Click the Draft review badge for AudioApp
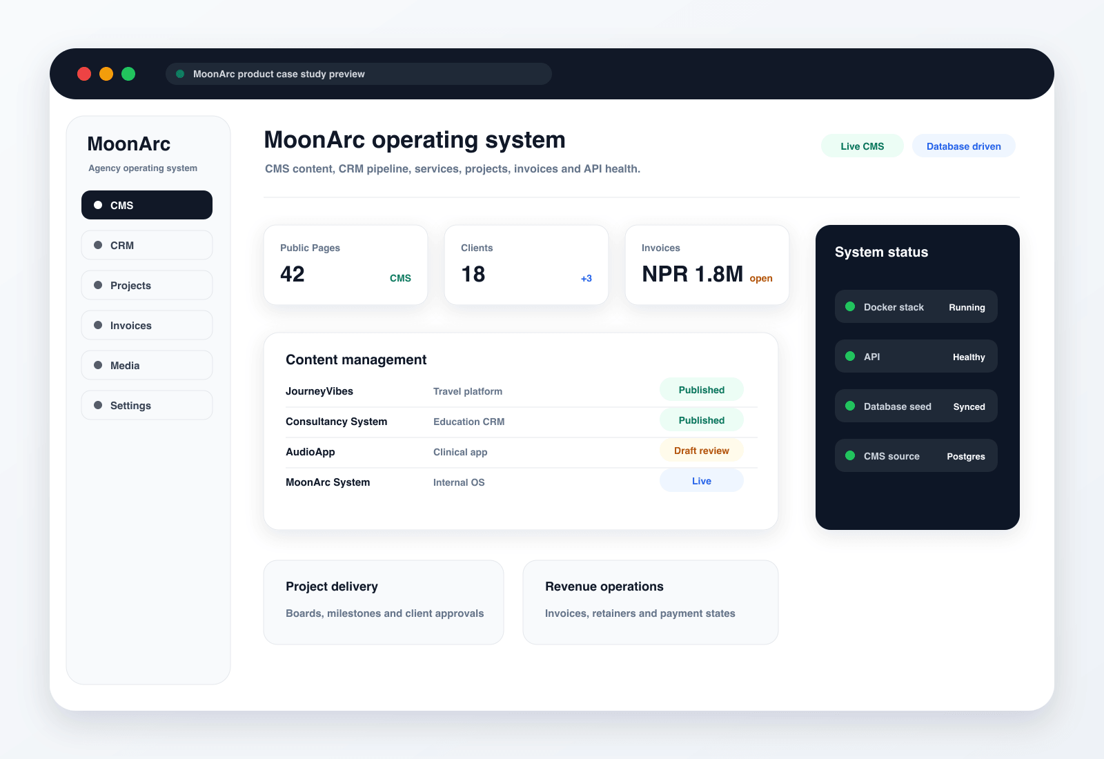This screenshot has height=759, width=1104. point(702,451)
